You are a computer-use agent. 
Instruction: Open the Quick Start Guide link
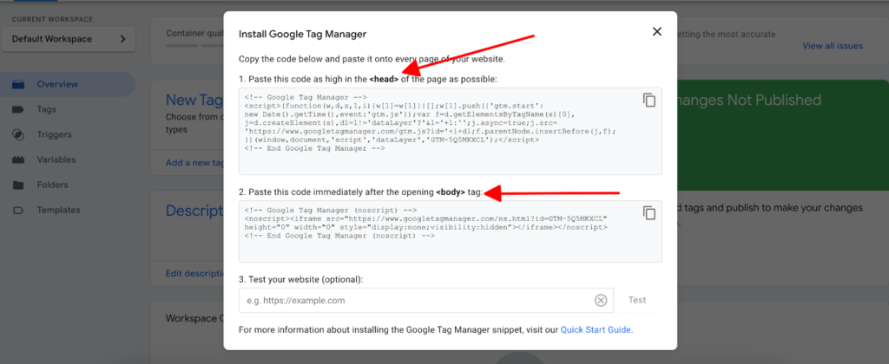point(596,329)
